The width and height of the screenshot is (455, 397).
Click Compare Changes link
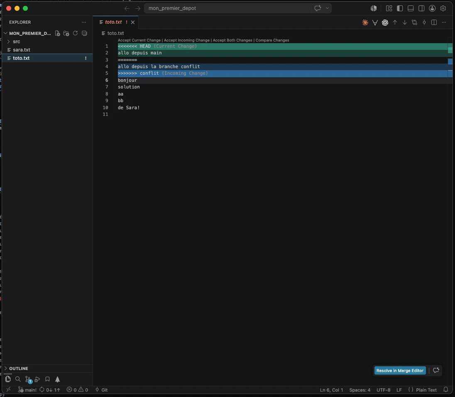coord(272,40)
